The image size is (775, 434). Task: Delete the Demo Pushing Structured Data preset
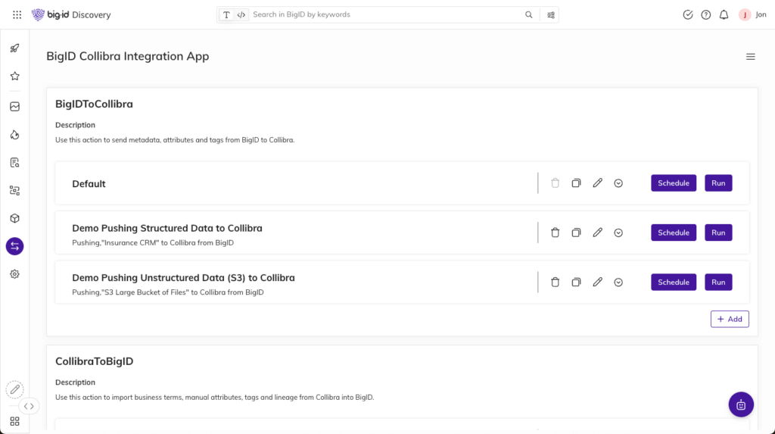(555, 233)
